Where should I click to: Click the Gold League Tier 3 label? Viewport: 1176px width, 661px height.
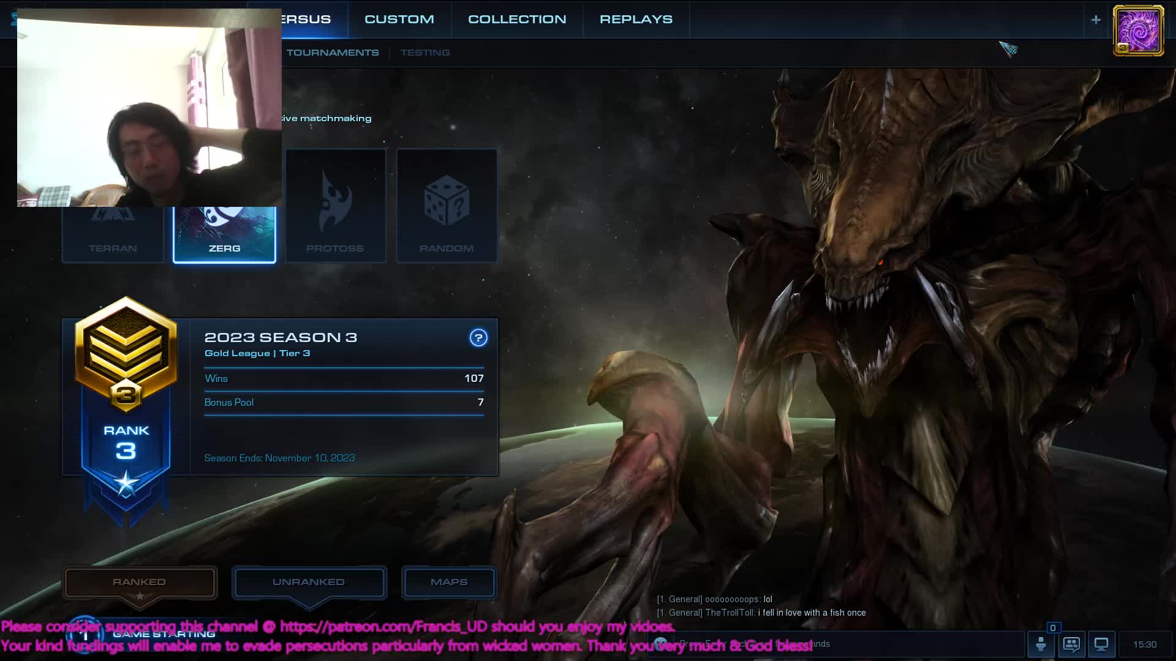click(x=257, y=353)
